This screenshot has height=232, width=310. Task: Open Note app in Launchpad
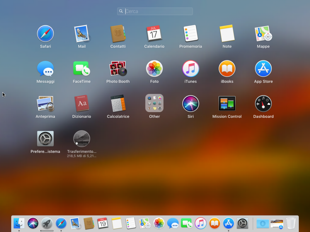point(227,33)
